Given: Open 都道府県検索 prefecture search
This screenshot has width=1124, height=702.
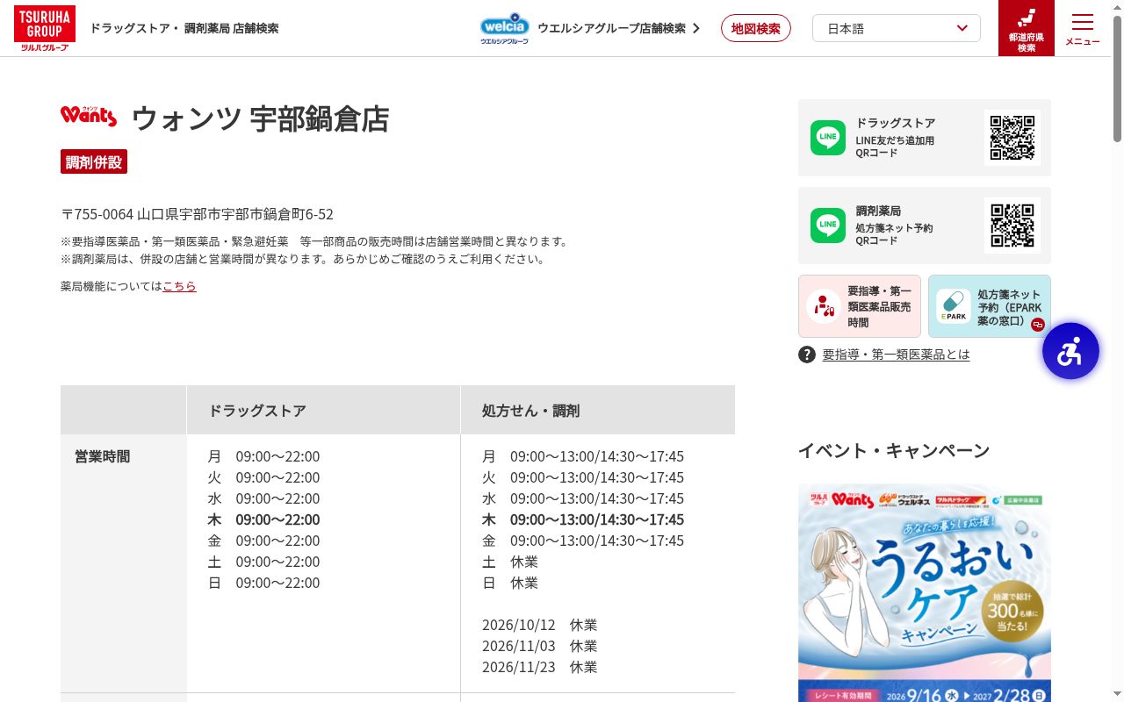Looking at the screenshot, I should (1027, 28).
